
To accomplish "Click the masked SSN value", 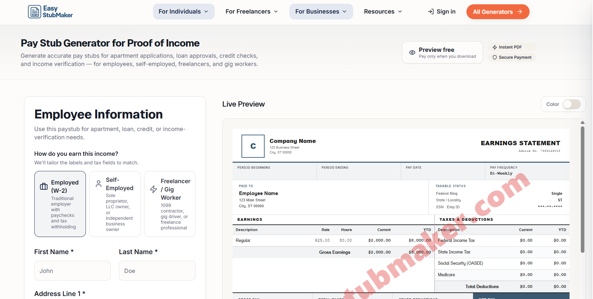I will tap(550, 207).
